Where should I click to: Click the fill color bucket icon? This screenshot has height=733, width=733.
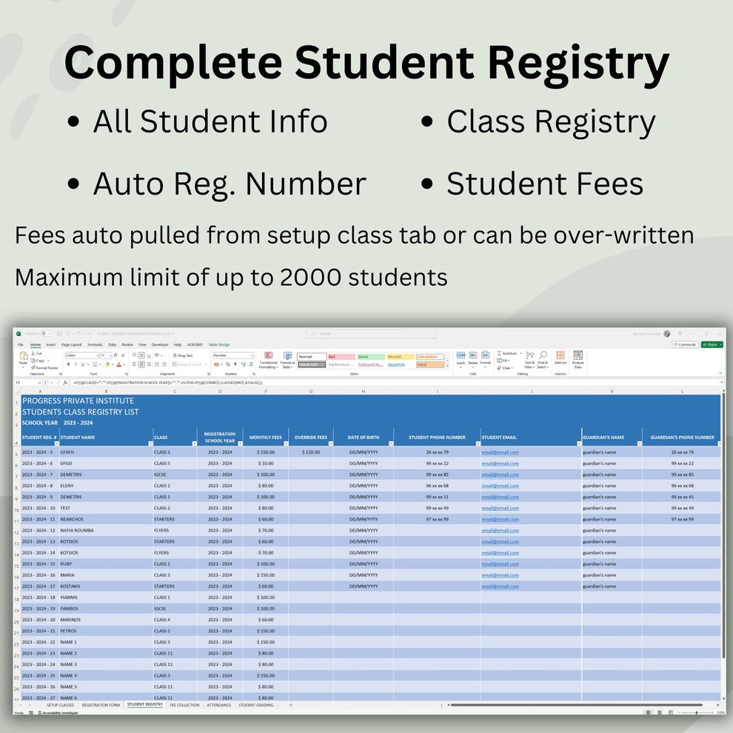click(108, 364)
